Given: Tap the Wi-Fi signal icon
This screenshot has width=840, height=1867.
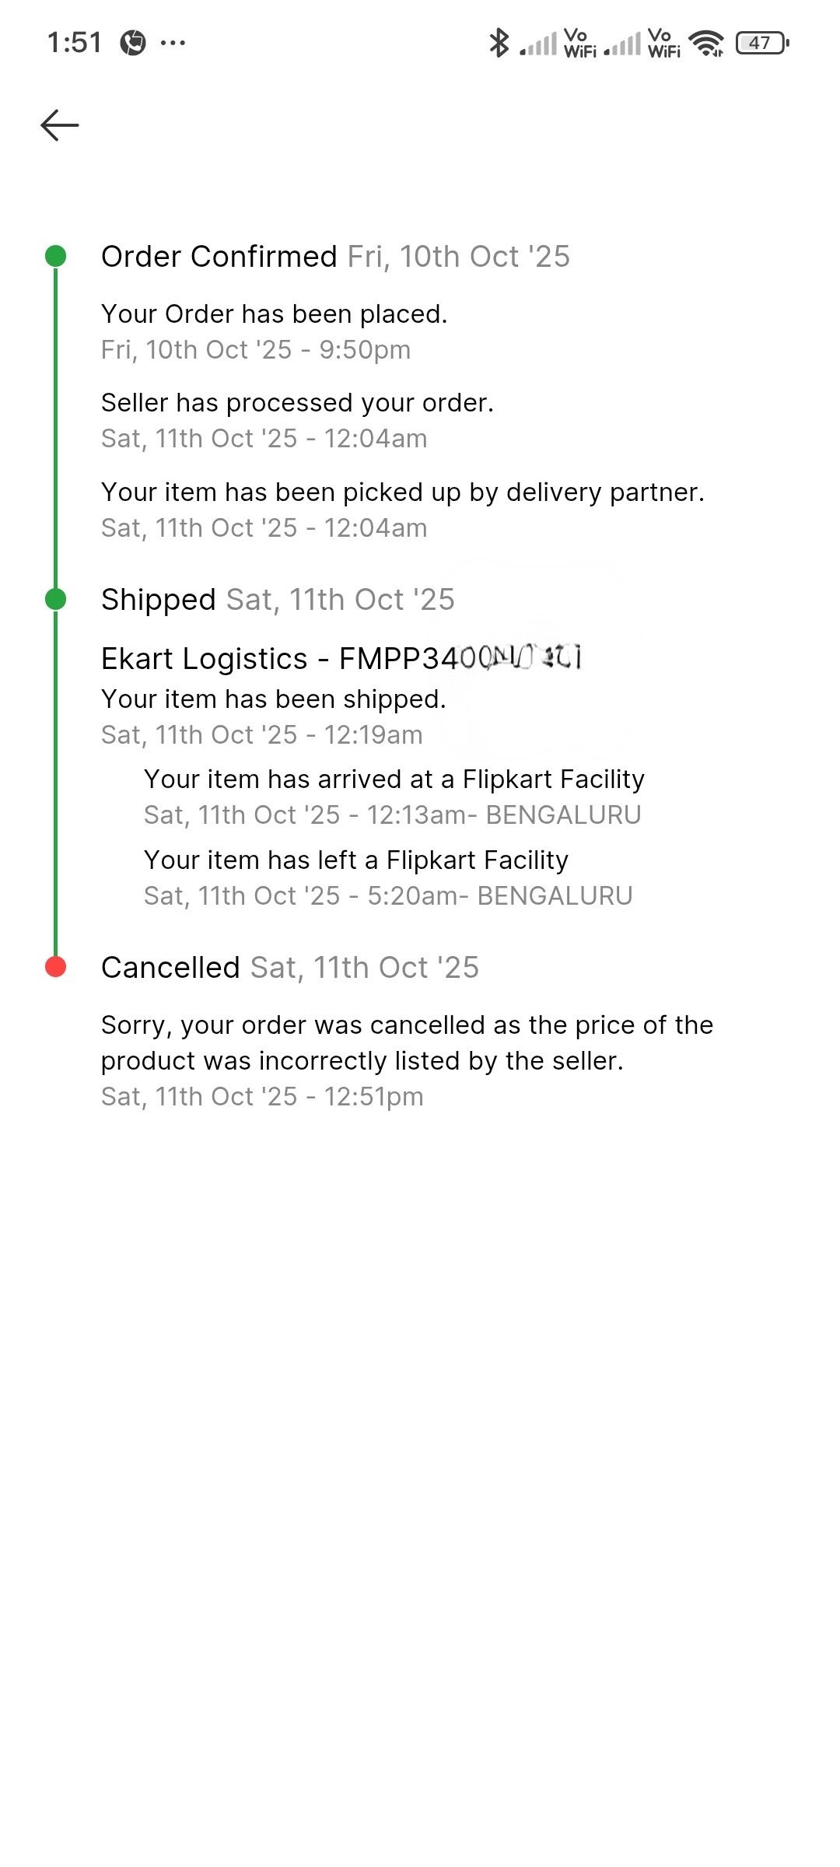Looking at the screenshot, I should pyautogui.click(x=706, y=44).
